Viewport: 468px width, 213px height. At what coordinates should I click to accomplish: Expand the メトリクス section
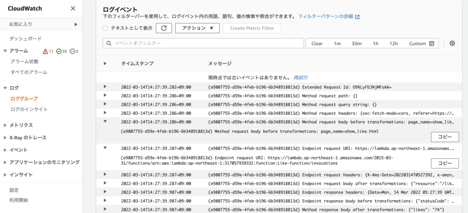(x=5, y=125)
